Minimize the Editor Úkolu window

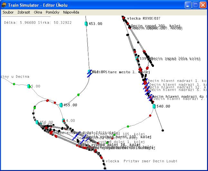pyautogui.click(x=188, y=5)
